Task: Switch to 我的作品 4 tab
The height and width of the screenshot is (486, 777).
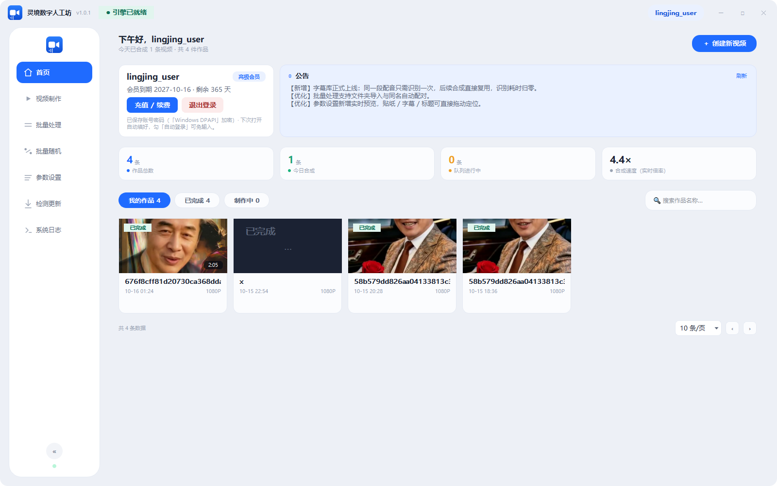Action: pos(144,200)
